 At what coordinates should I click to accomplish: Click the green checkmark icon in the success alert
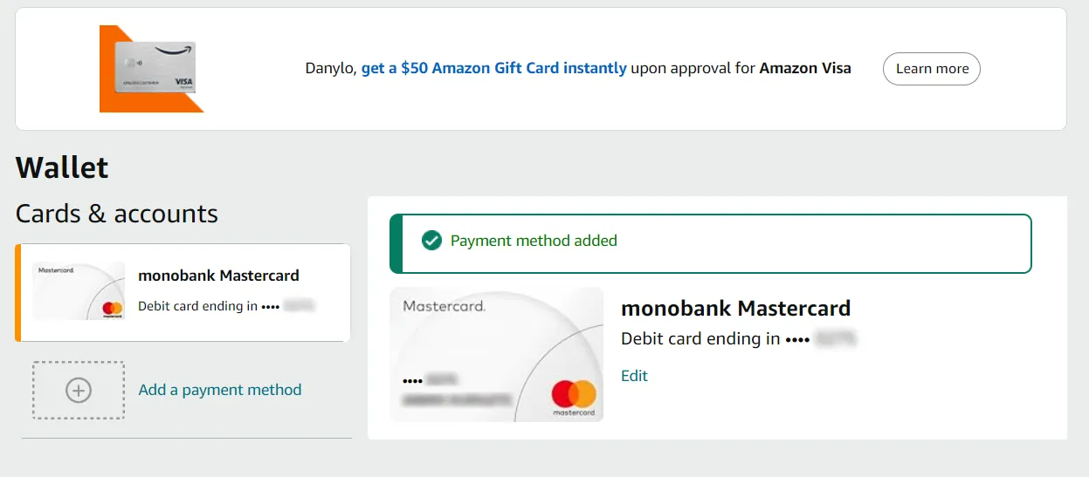pyautogui.click(x=431, y=241)
